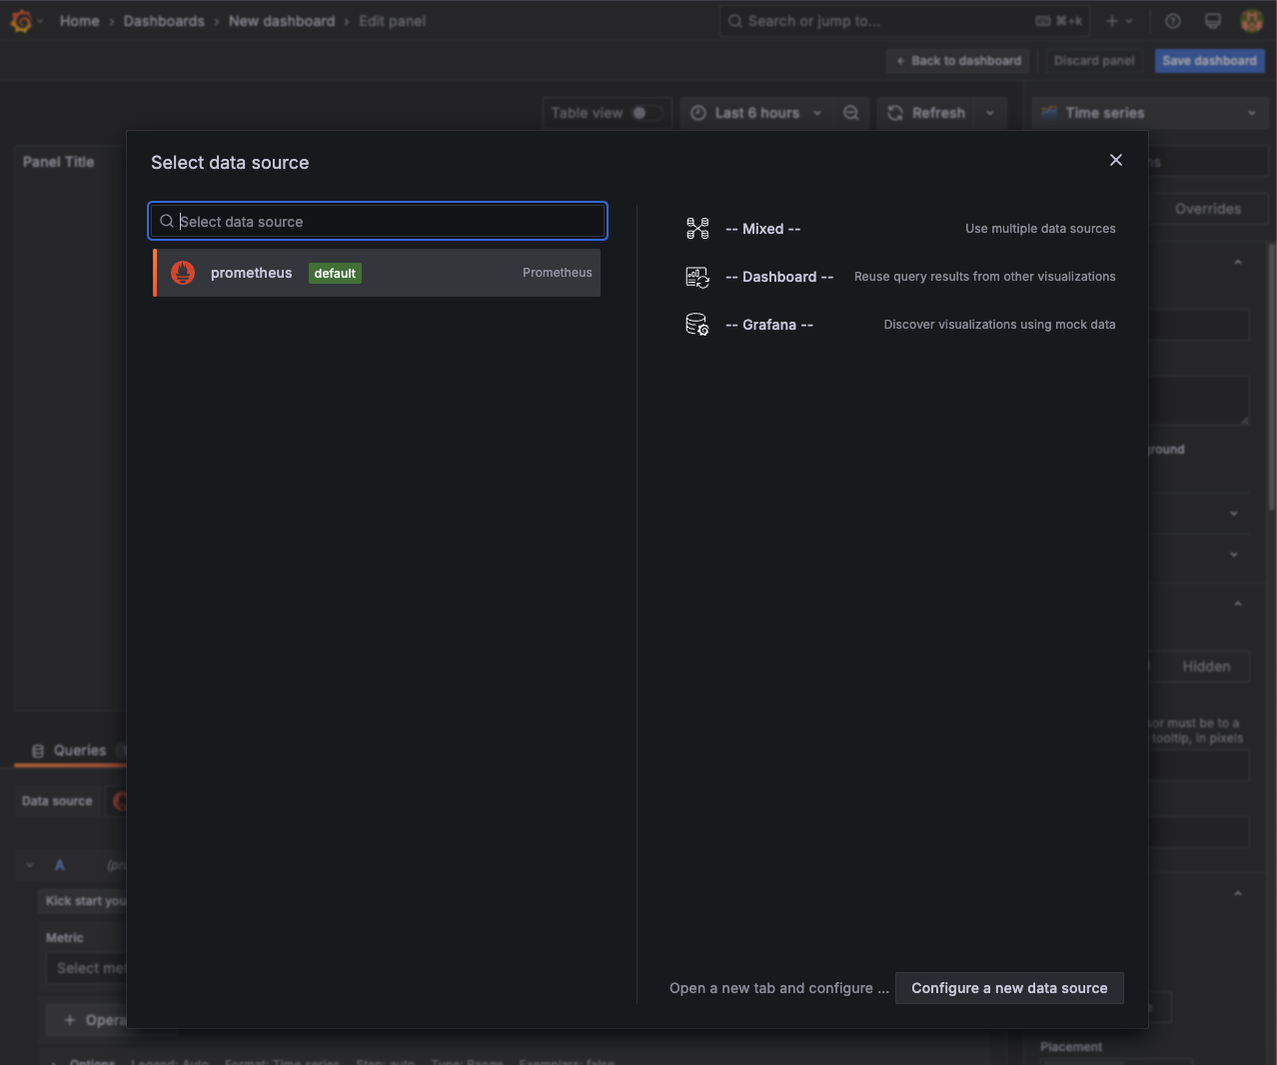Click Save dashboard button
Viewport: 1277px width, 1065px height.
[x=1209, y=61]
